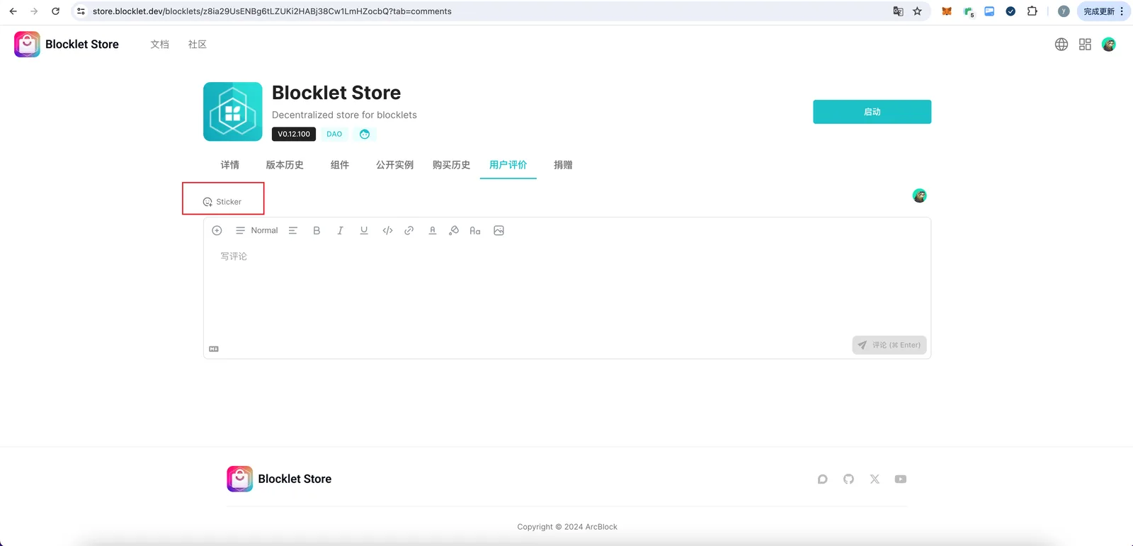The height and width of the screenshot is (546, 1133).
Task: Toggle underline formatting in comment editor
Action: tap(364, 231)
